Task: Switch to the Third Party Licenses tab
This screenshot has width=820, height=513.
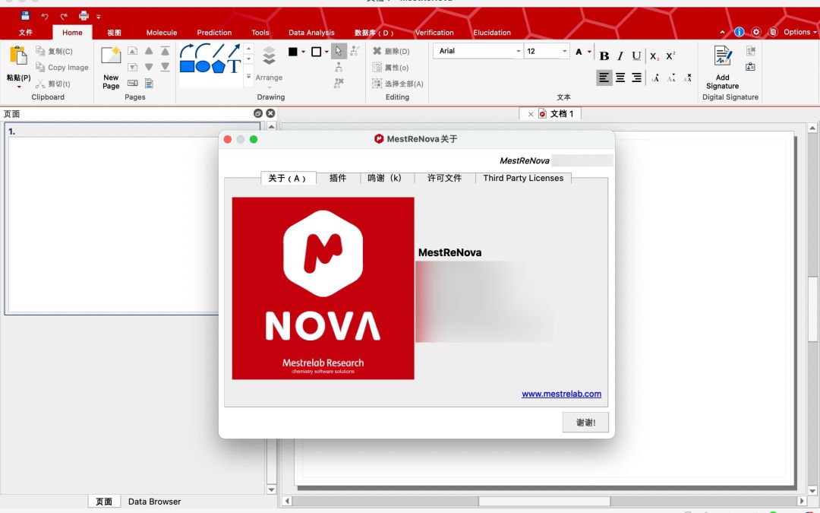Action: point(522,178)
